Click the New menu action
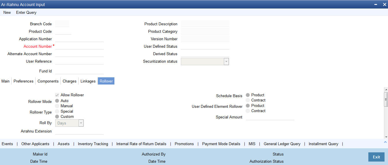The height and width of the screenshot is (165, 388). [7, 12]
